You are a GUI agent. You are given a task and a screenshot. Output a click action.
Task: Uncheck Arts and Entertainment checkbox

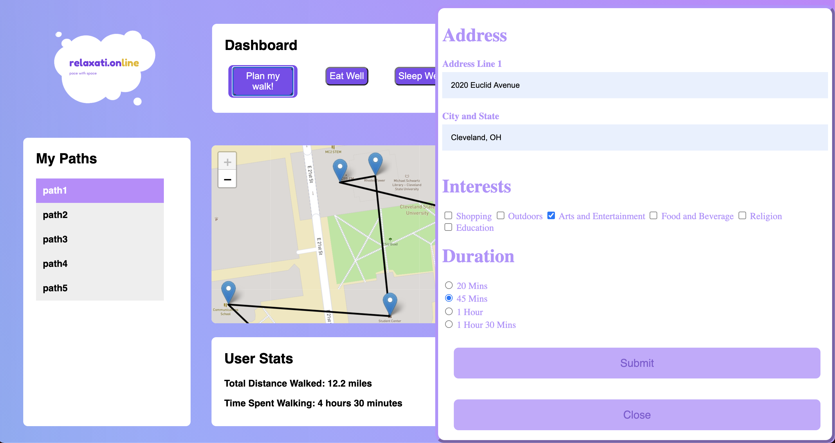551,216
